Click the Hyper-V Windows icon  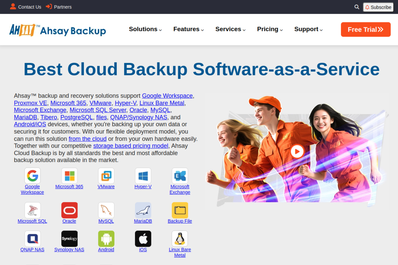(143, 176)
